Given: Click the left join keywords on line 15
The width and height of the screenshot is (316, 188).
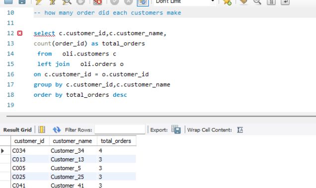Looking at the screenshot, I should [x=54, y=64].
